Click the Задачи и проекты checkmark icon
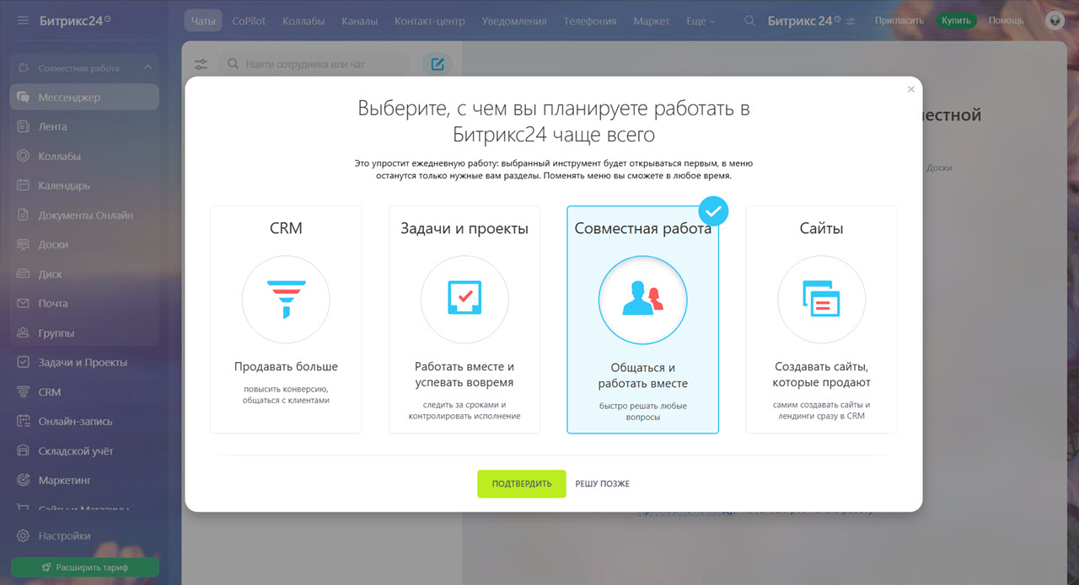Image resolution: width=1079 pixels, height=585 pixels. [464, 300]
